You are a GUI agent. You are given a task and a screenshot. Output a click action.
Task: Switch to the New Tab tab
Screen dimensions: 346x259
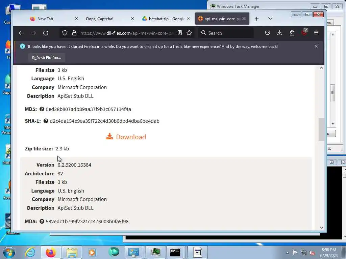coord(45,19)
